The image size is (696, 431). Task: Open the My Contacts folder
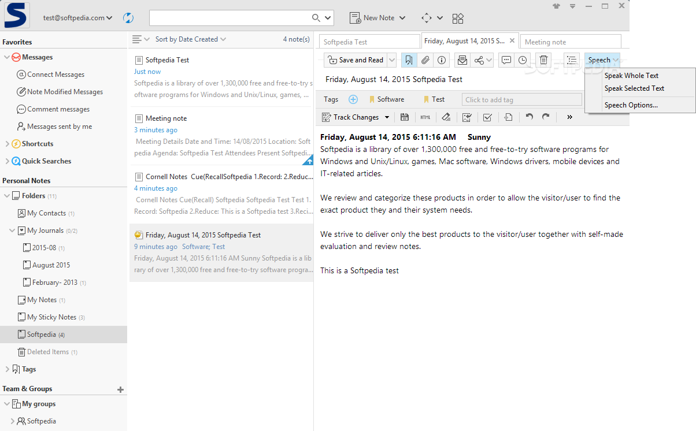click(46, 213)
